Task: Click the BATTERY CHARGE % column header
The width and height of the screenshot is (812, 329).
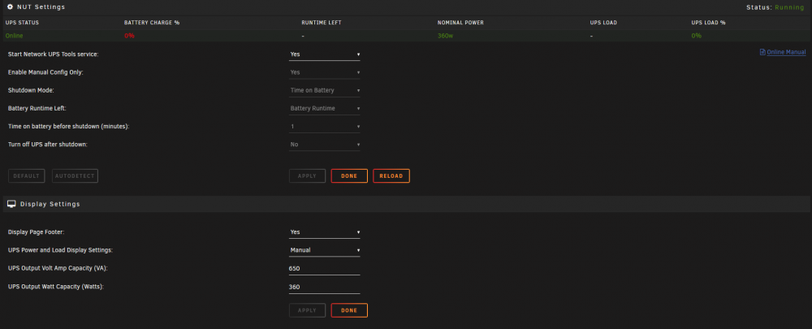Action: (x=152, y=23)
